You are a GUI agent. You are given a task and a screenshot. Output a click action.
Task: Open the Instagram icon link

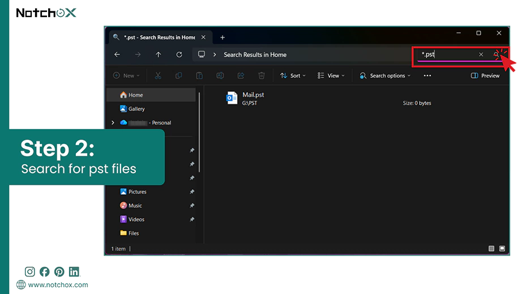point(29,272)
